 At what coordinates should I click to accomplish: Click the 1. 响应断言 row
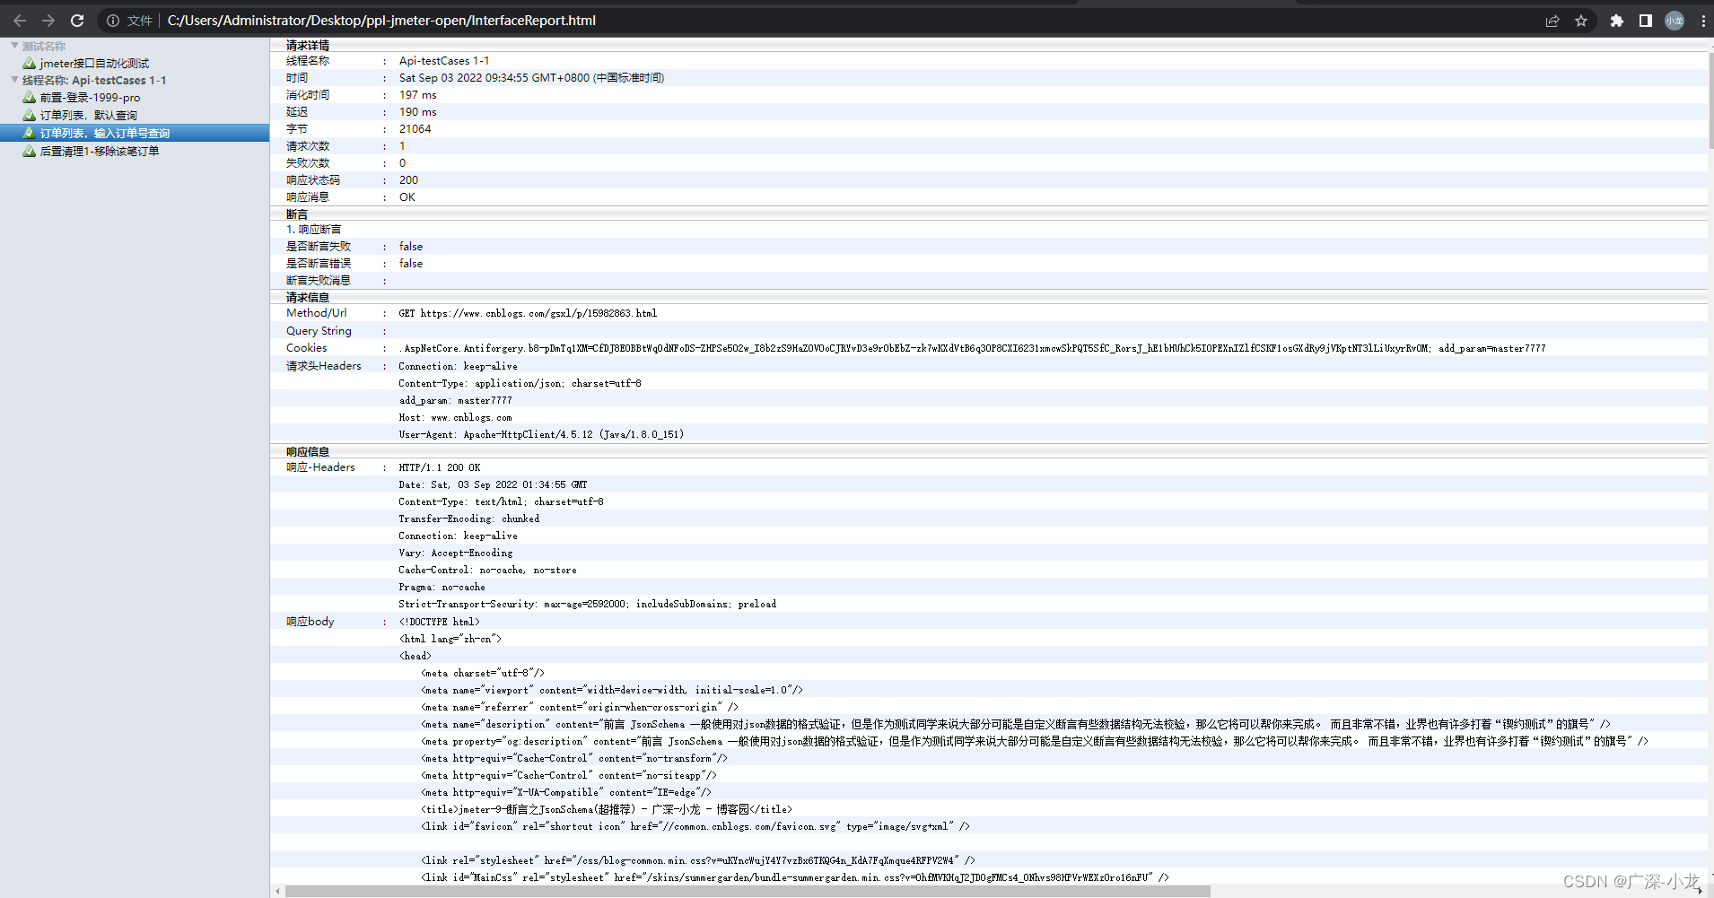coord(314,229)
